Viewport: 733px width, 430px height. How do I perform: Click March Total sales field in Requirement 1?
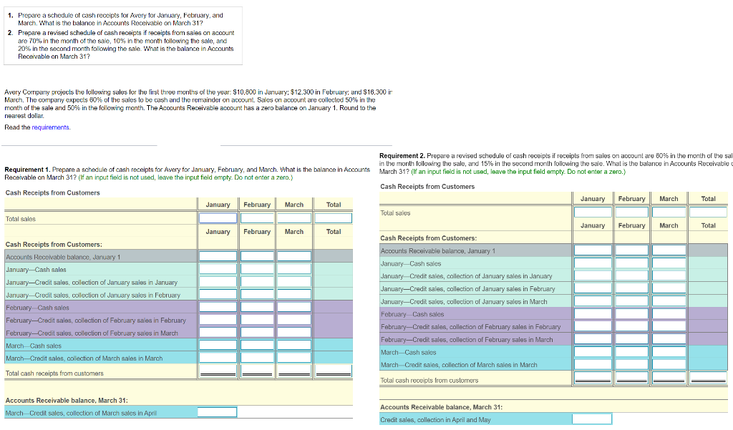point(294,218)
